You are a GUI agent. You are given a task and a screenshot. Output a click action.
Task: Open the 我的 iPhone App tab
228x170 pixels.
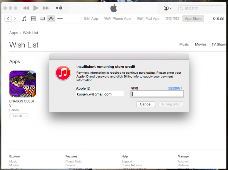(x=117, y=19)
